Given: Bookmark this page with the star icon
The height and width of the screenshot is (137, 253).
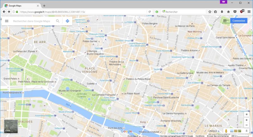Looking at the screenshot, I should click(x=210, y=12).
